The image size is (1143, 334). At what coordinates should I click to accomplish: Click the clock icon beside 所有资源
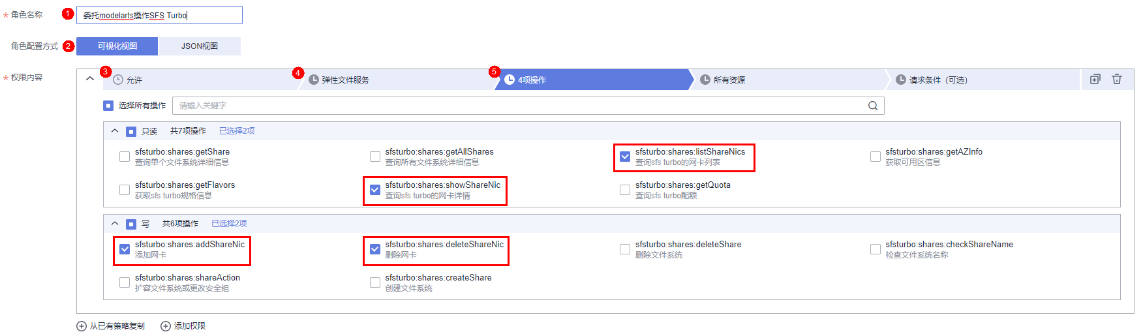point(705,80)
